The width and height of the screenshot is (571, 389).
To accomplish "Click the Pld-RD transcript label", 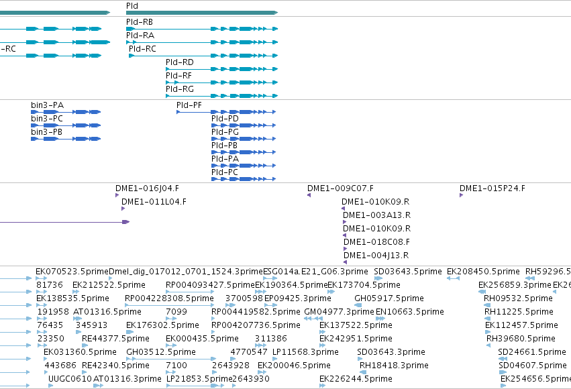I will pyautogui.click(x=180, y=62).
